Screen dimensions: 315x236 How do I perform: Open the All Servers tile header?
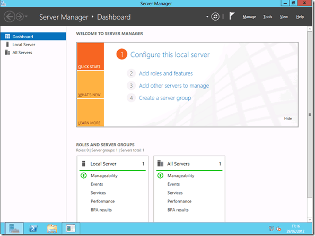pos(189,164)
